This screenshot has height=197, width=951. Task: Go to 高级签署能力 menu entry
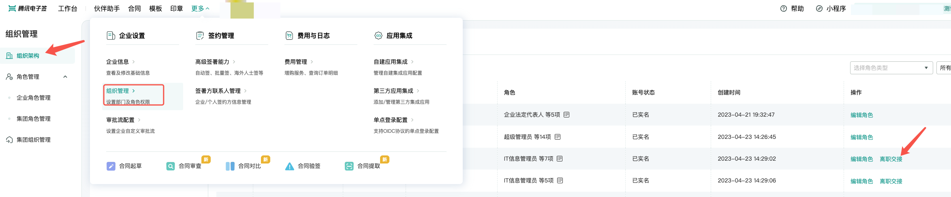212,62
